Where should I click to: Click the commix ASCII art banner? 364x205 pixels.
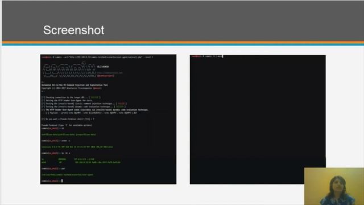[x=69, y=69]
